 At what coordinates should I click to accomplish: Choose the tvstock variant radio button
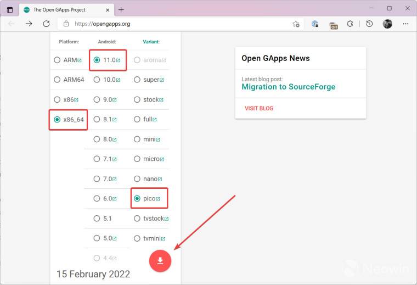tap(137, 219)
